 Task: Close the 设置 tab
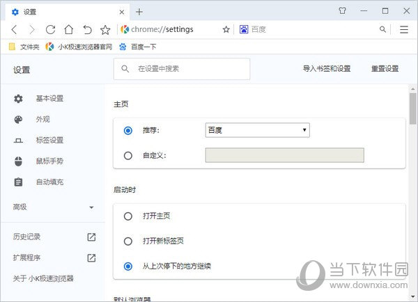pos(122,12)
